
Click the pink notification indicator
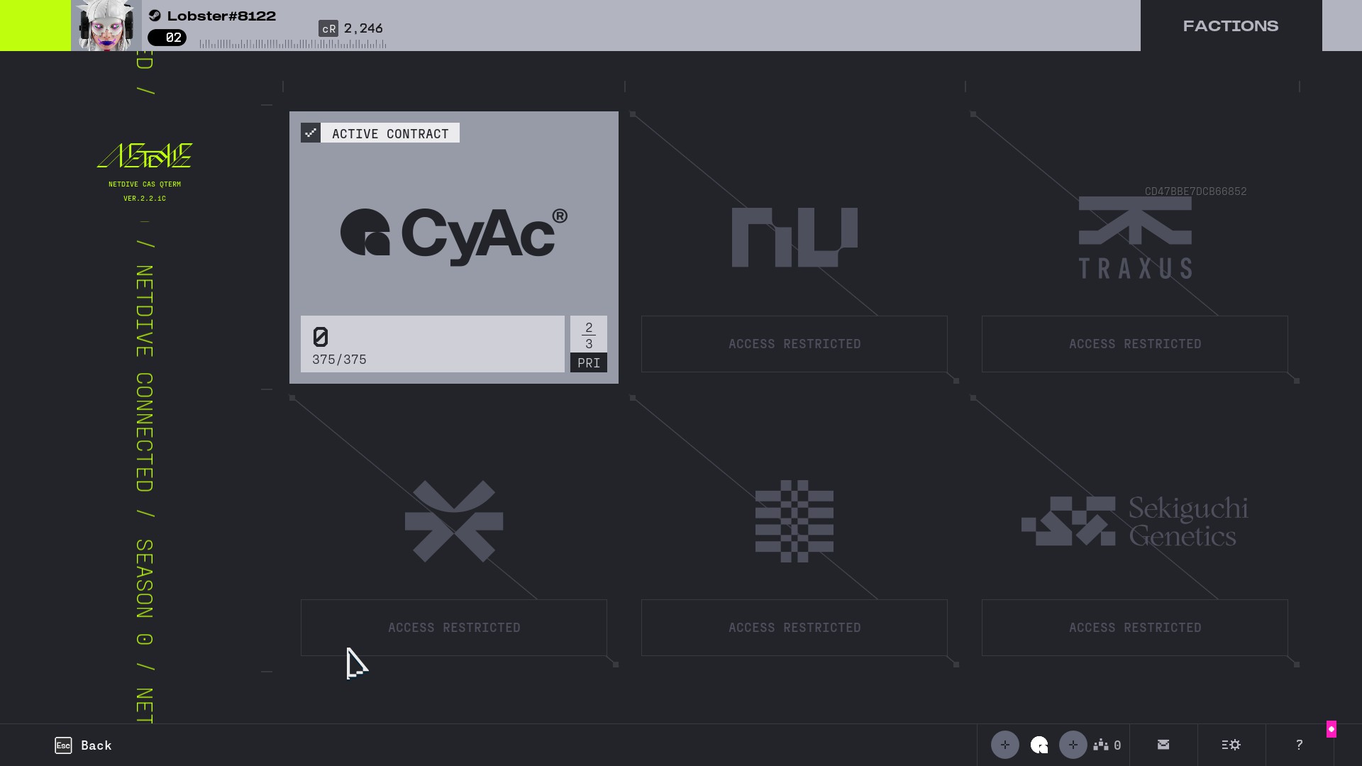coord(1331,729)
